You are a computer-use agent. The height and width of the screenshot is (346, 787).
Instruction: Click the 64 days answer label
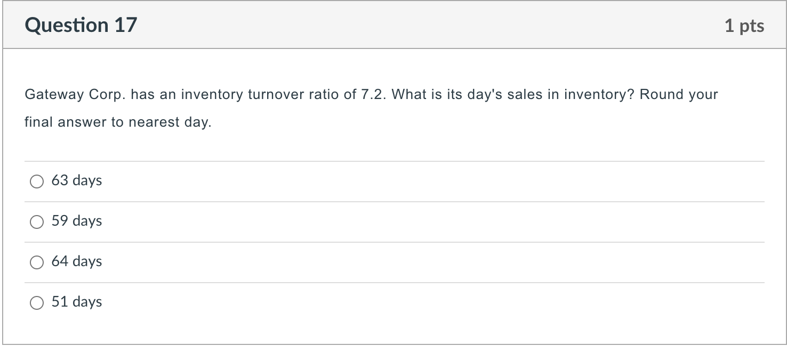pos(77,261)
